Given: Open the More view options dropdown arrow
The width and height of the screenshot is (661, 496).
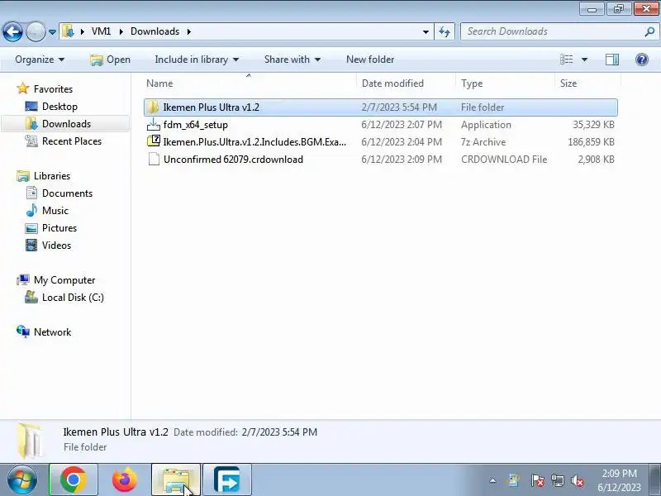Looking at the screenshot, I should (x=584, y=60).
